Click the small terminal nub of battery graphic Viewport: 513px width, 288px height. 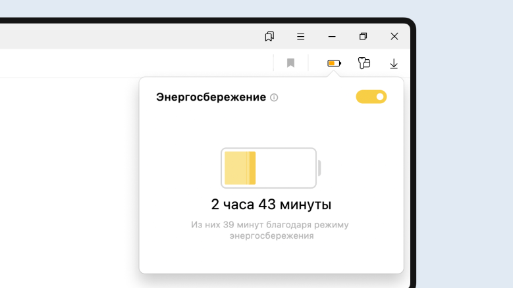tap(319, 168)
